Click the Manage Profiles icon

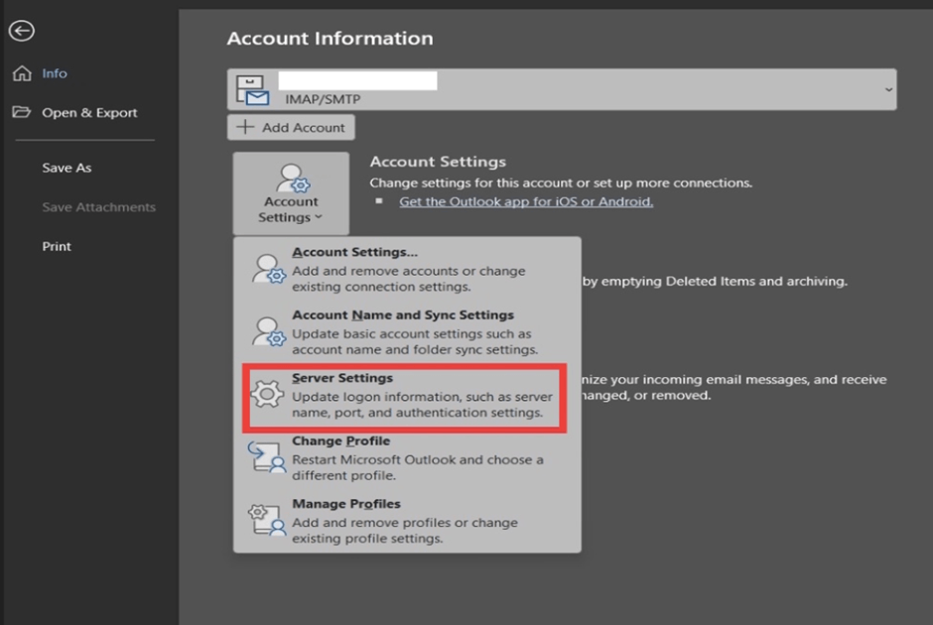(x=267, y=520)
